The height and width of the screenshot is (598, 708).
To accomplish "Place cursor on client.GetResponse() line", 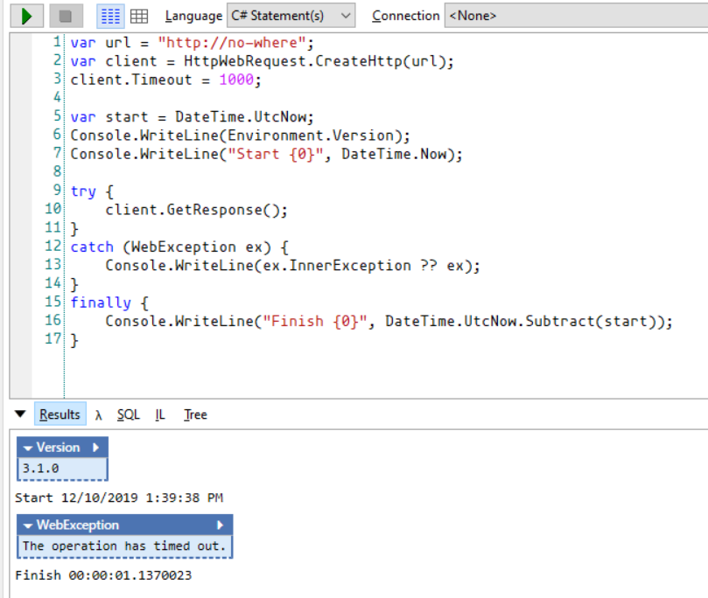I will [x=196, y=210].
